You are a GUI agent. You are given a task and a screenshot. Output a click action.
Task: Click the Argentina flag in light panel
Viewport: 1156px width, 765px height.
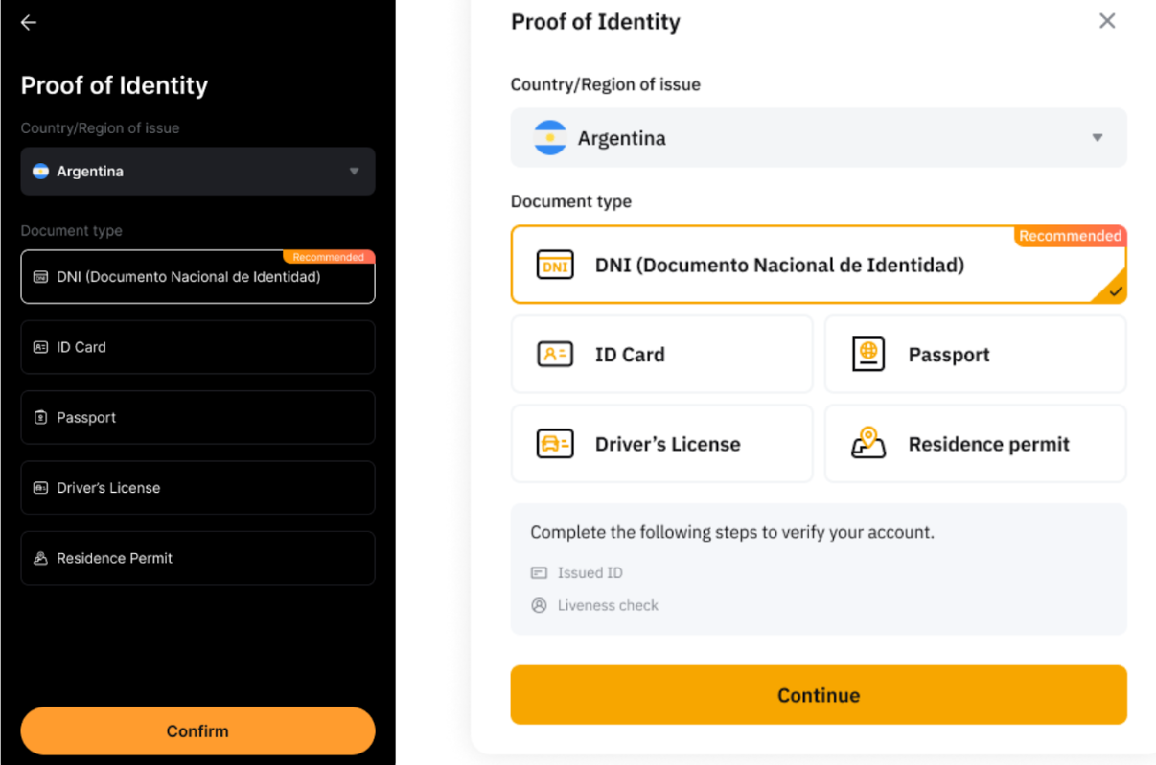coord(550,138)
